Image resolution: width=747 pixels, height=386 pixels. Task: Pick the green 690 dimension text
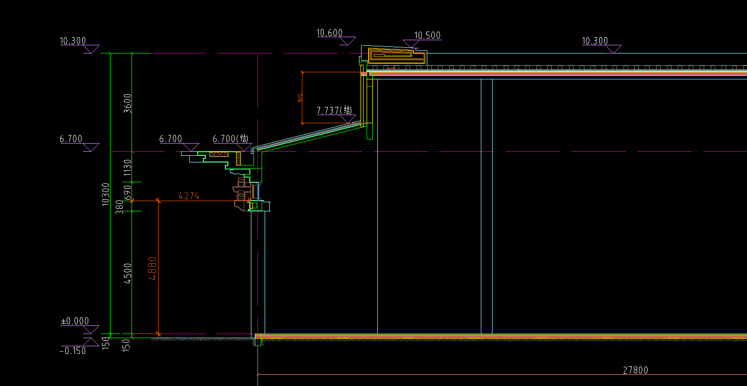pyautogui.click(x=127, y=191)
